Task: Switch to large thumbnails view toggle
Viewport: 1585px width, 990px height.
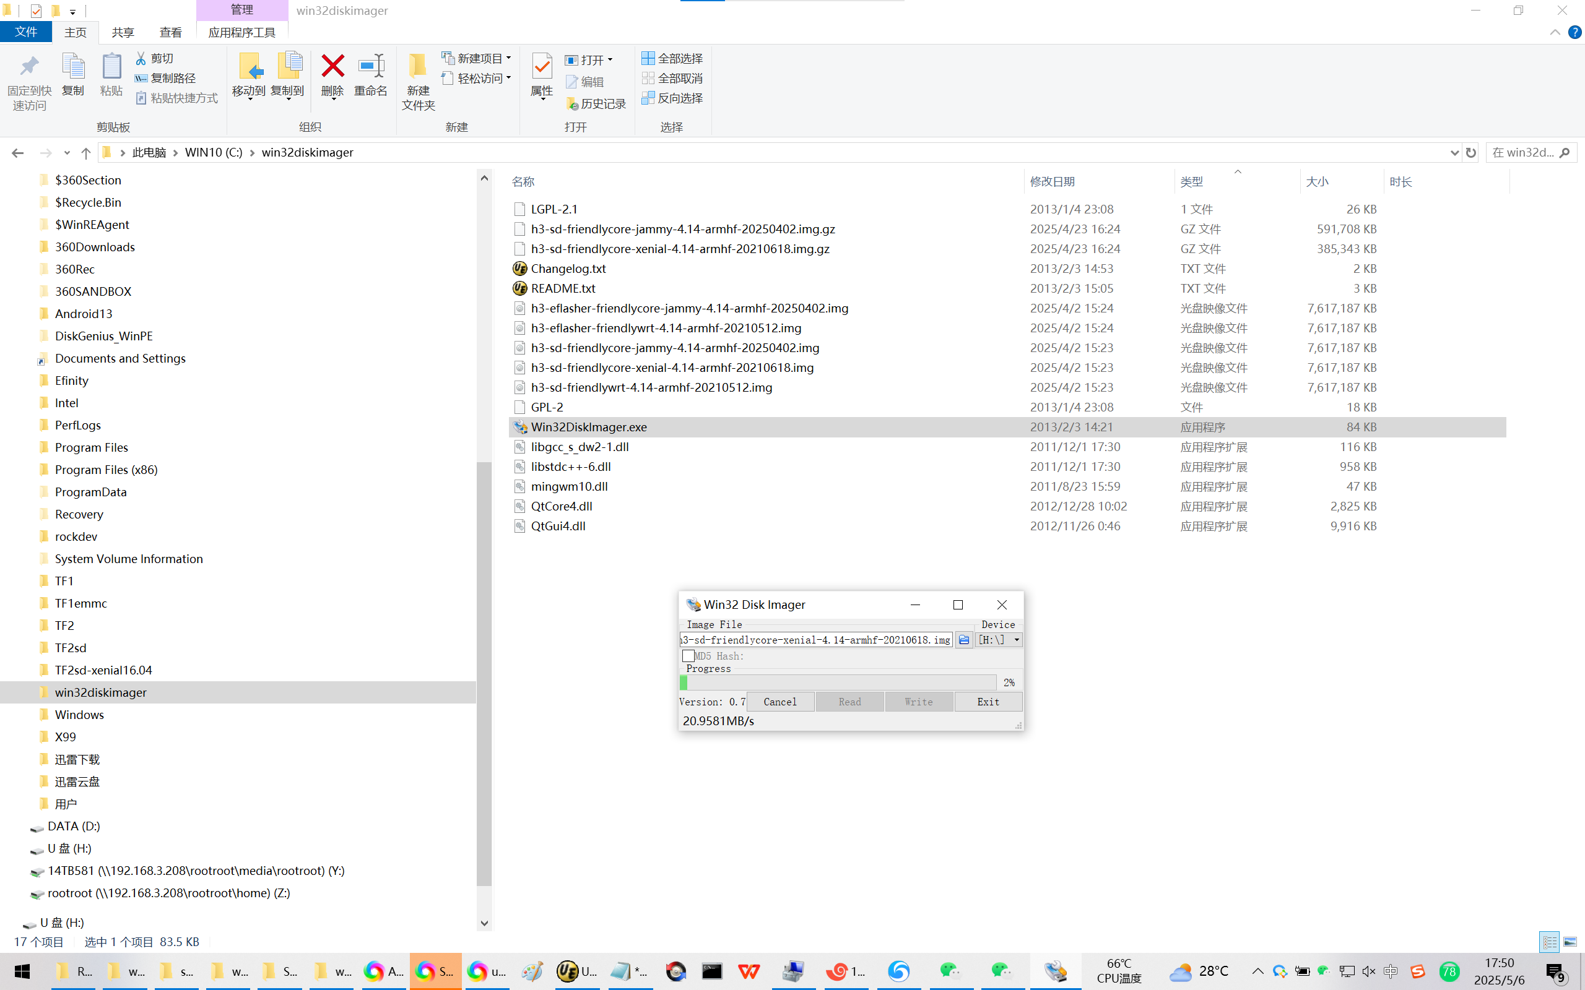Action: tap(1570, 942)
